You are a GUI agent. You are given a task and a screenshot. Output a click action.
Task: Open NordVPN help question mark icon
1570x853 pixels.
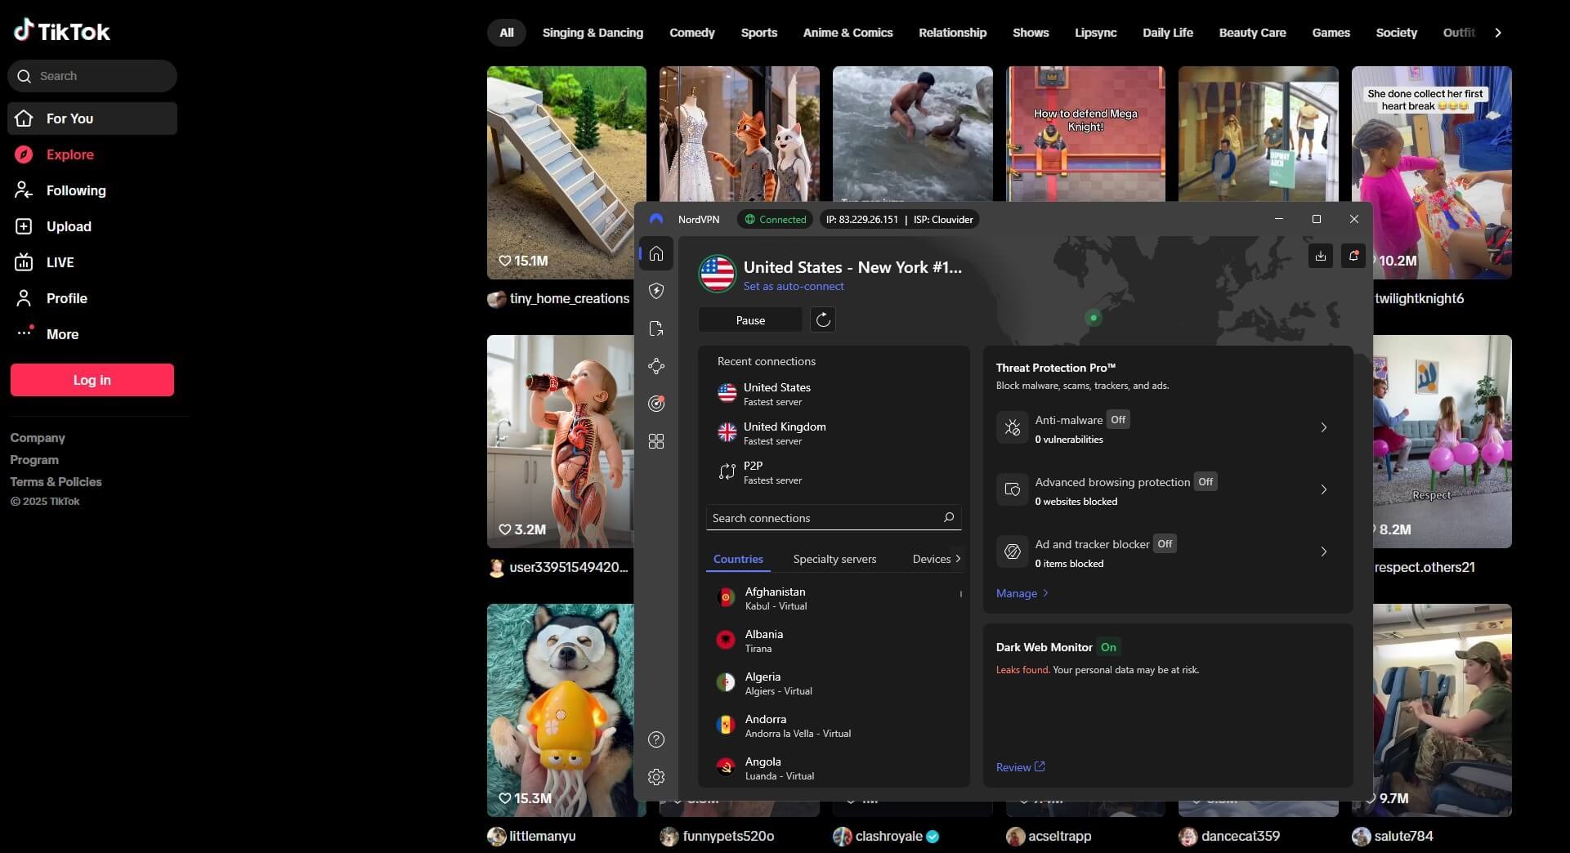[x=656, y=739]
